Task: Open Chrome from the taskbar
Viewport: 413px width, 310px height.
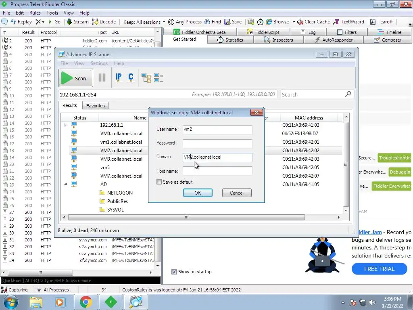Action: tap(86, 302)
